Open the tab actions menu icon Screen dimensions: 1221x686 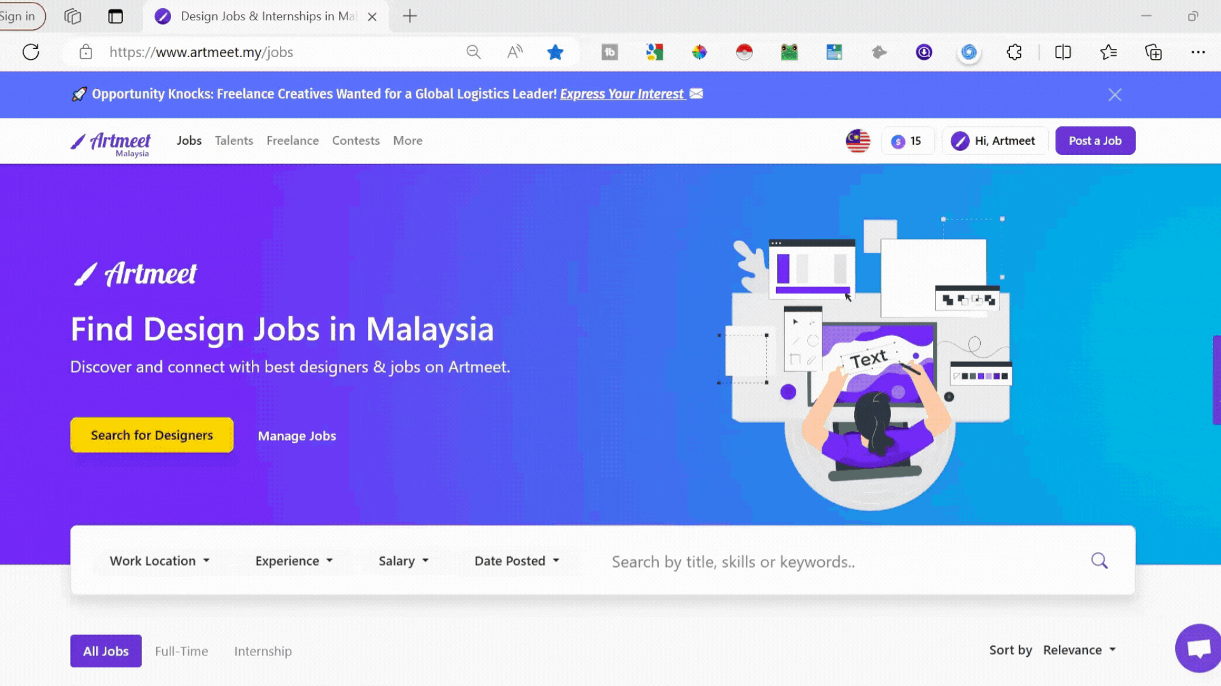(x=115, y=17)
